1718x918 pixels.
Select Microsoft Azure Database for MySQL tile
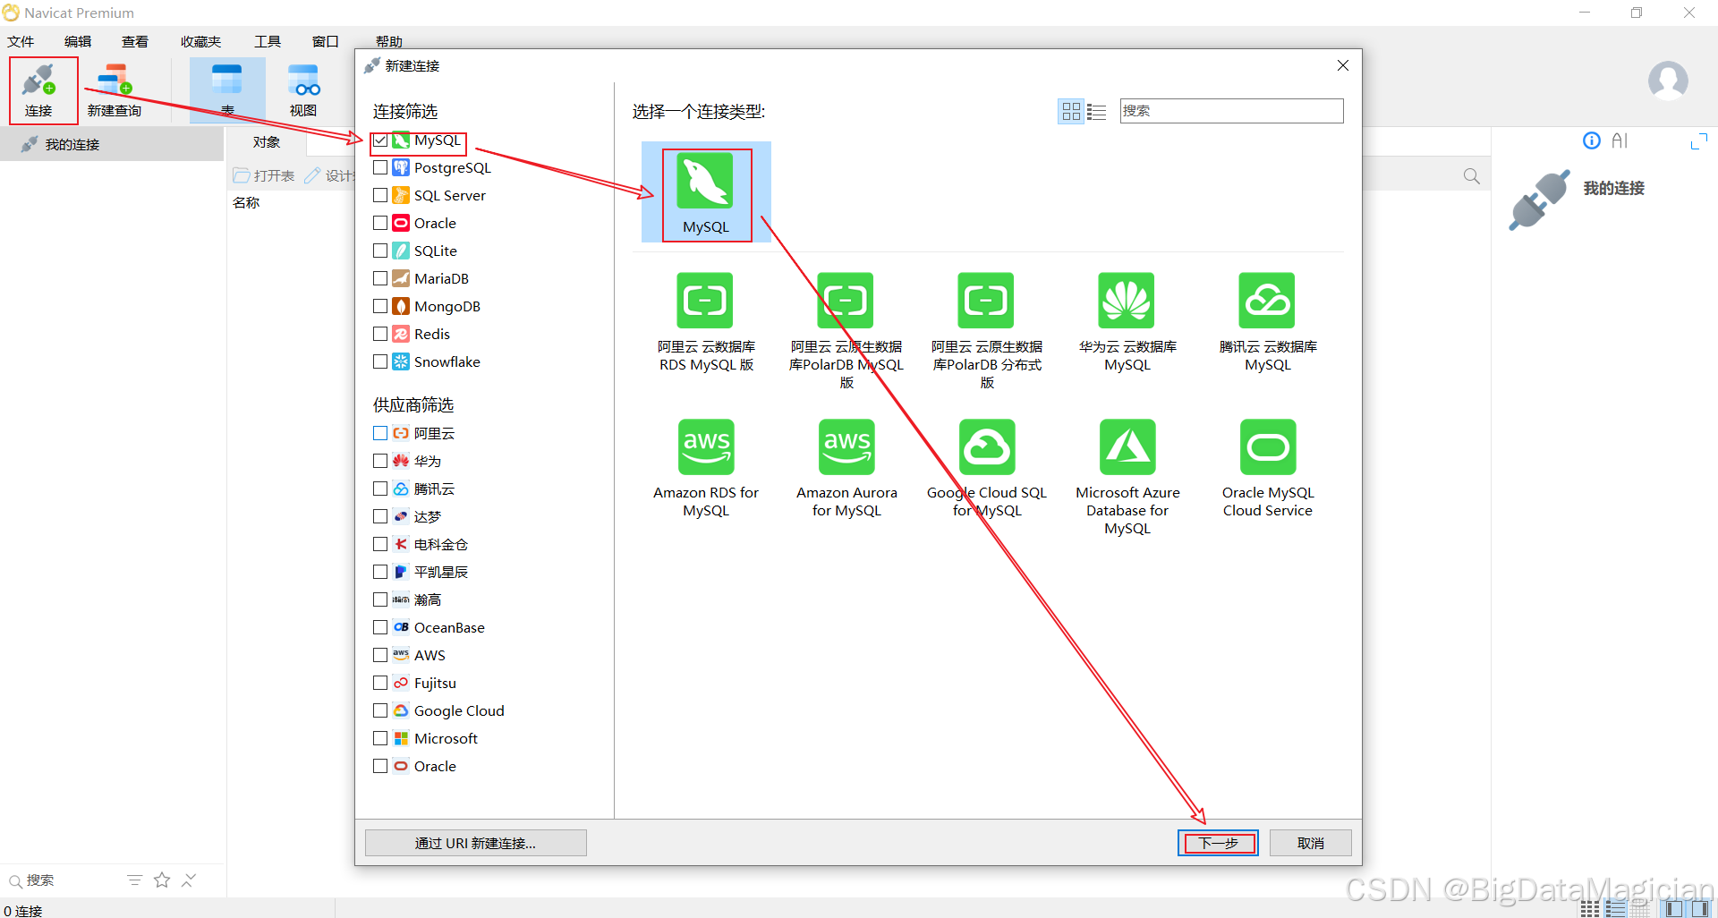point(1127,478)
